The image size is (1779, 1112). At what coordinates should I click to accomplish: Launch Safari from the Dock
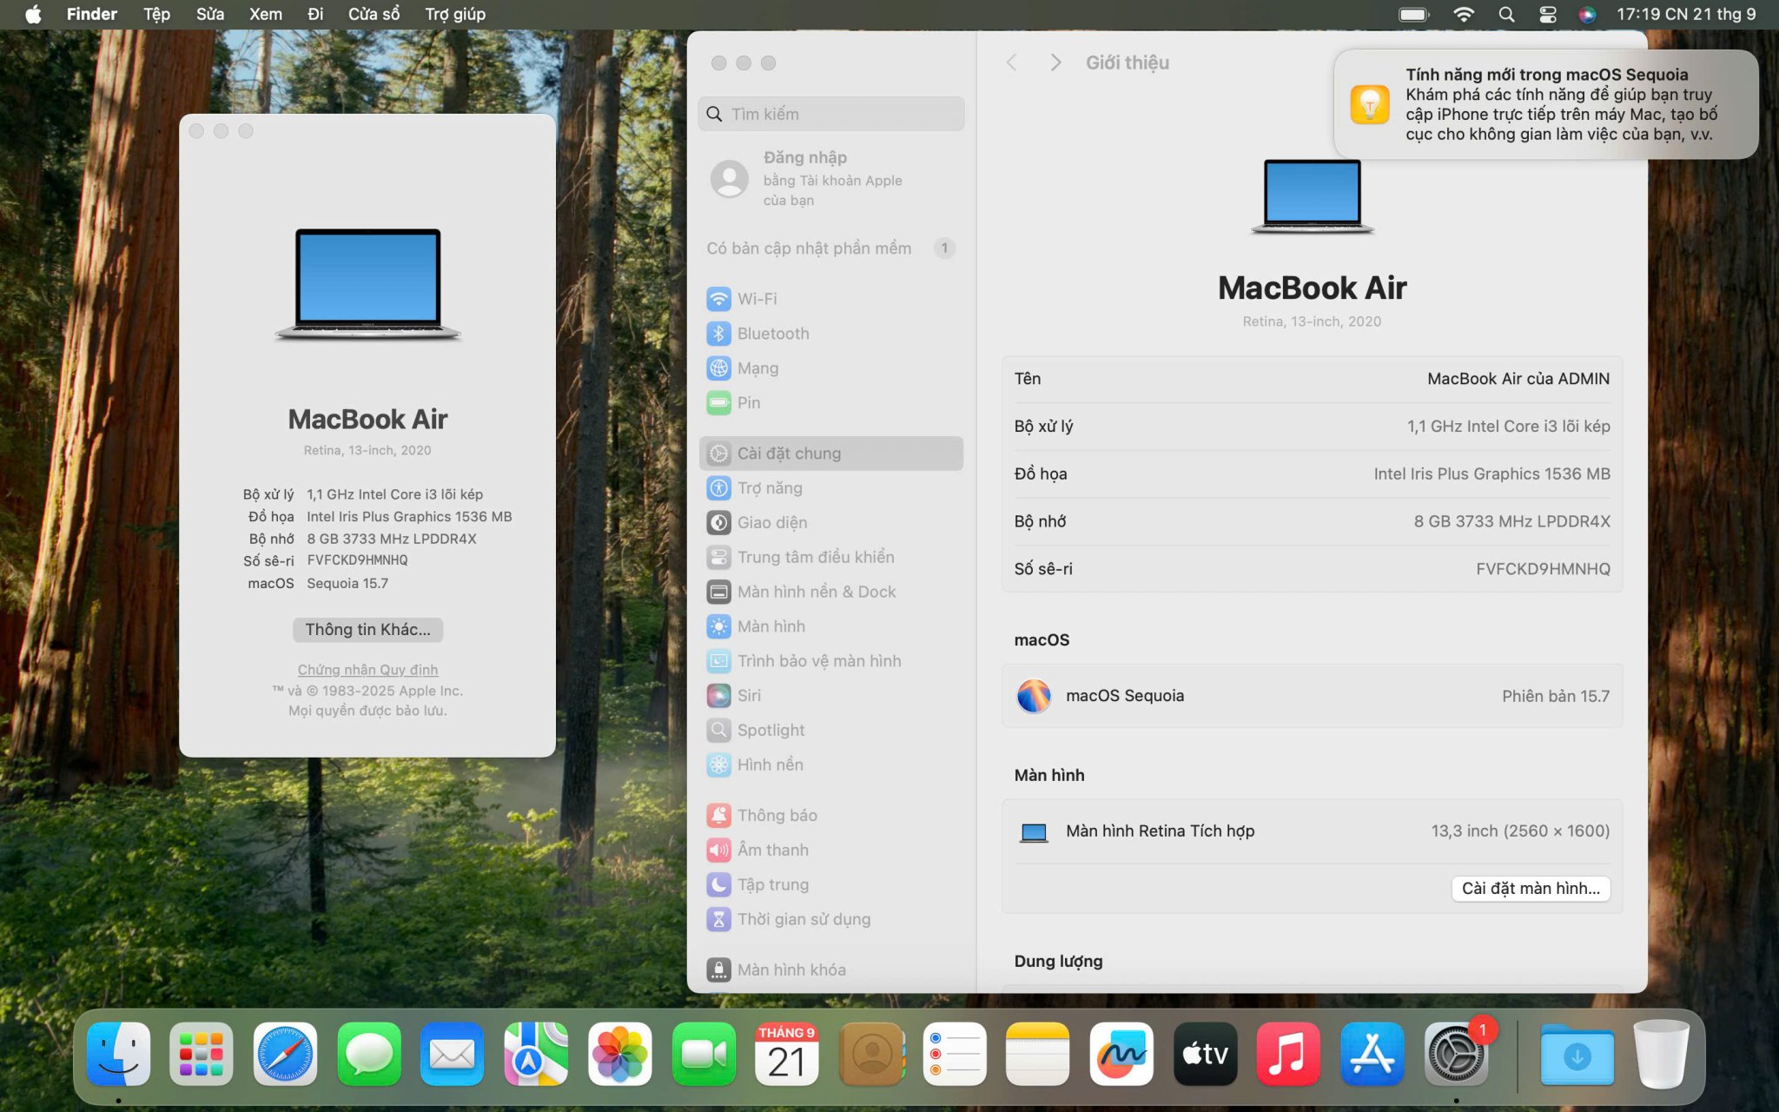pyautogui.click(x=285, y=1055)
